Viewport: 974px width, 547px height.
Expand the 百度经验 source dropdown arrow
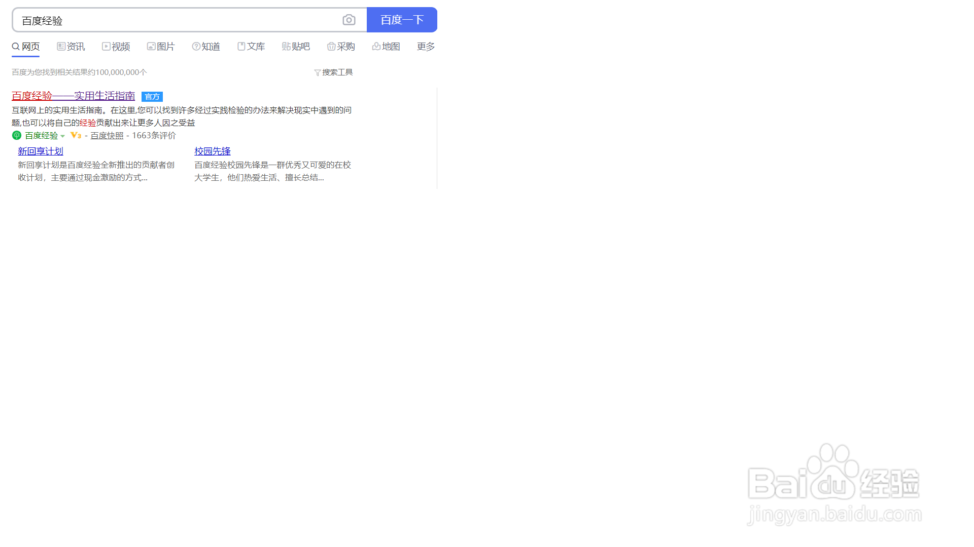click(x=63, y=136)
